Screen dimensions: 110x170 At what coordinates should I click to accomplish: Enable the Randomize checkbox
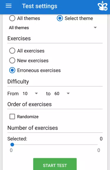pyautogui.click(x=12, y=117)
